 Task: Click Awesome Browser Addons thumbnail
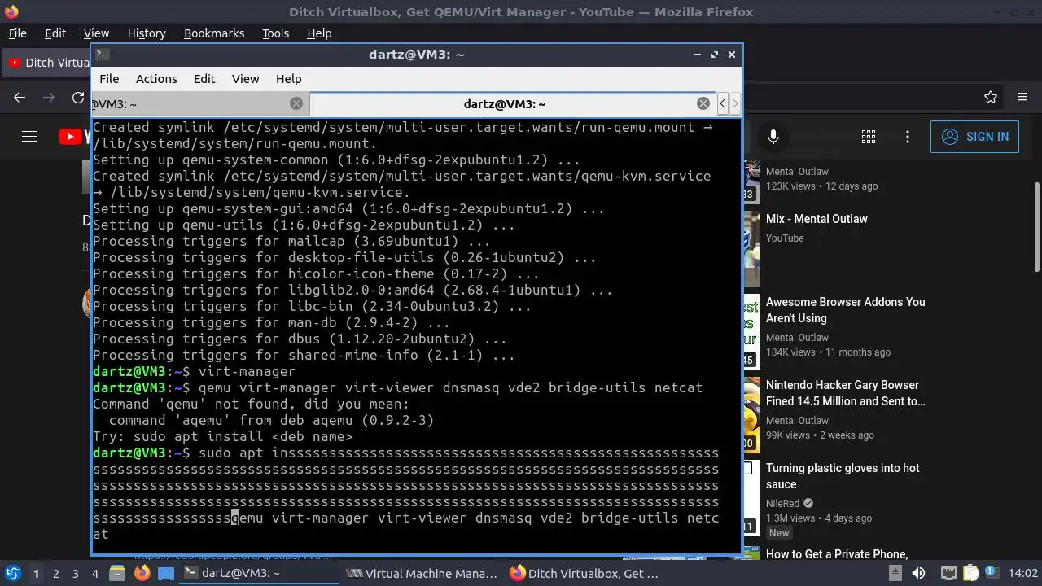[751, 332]
